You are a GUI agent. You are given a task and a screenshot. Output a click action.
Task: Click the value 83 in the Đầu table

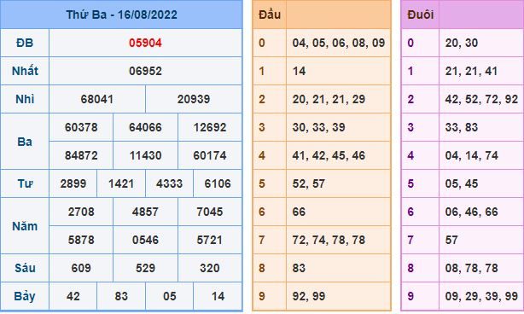pos(299,268)
